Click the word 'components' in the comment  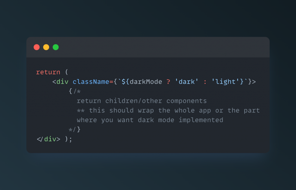tap(186, 101)
